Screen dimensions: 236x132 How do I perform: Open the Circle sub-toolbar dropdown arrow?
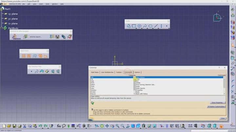pos(142,28)
